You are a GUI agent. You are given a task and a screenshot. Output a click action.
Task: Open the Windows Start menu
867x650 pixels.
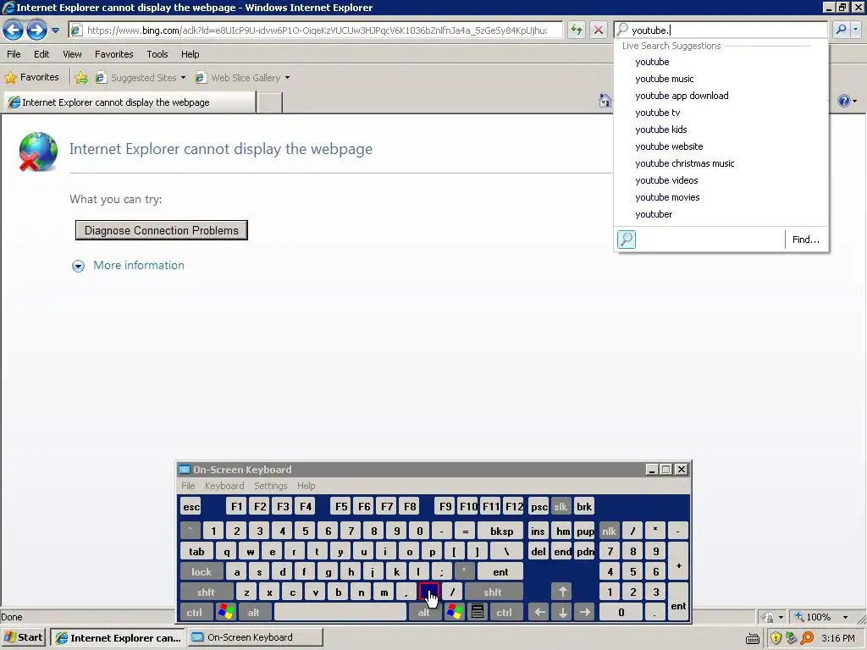point(23,637)
